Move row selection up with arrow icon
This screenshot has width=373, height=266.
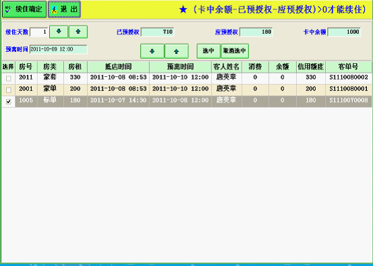click(x=176, y=51)
